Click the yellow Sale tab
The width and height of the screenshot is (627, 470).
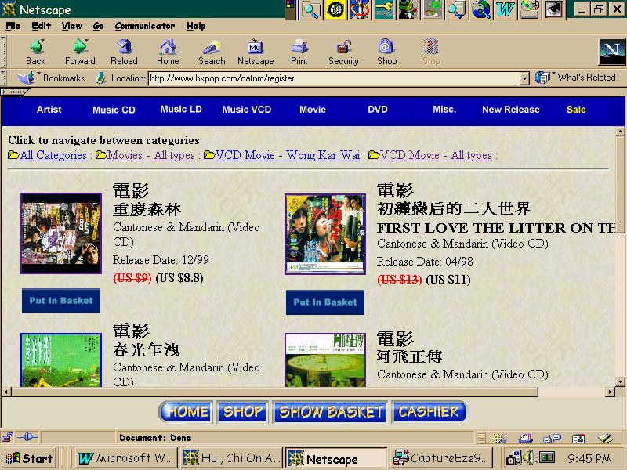[x=576, y=110]
